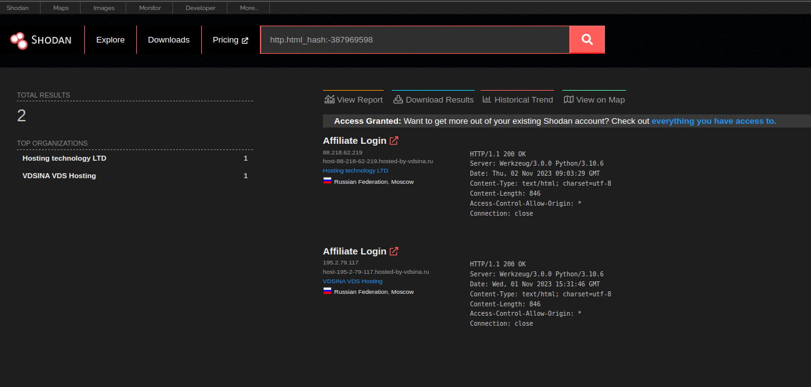Image resolution: width=811 pixels, height=387 pixels.
Task: Open second Affiliate Login result title
Action: coord(355,251)
